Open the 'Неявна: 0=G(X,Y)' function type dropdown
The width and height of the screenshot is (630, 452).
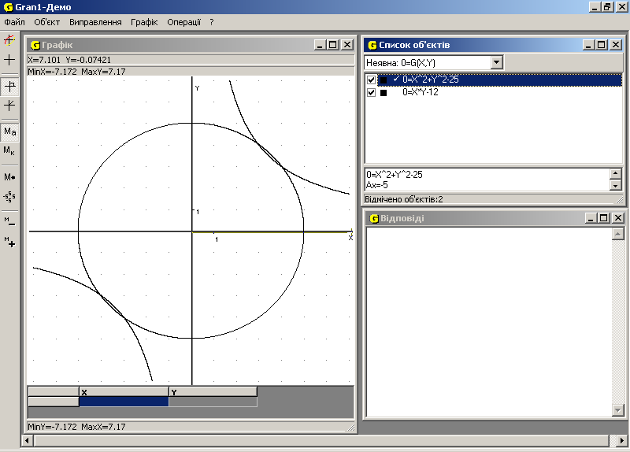[496, 62]
